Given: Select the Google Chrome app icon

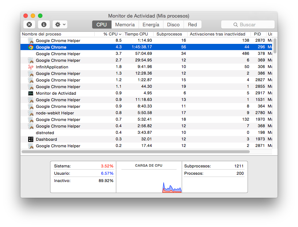Looking at the screenshot, I should (30, 47).
